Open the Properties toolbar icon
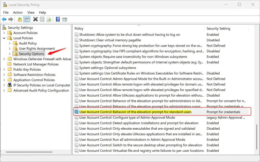The image size is (260, 162). 42,19
